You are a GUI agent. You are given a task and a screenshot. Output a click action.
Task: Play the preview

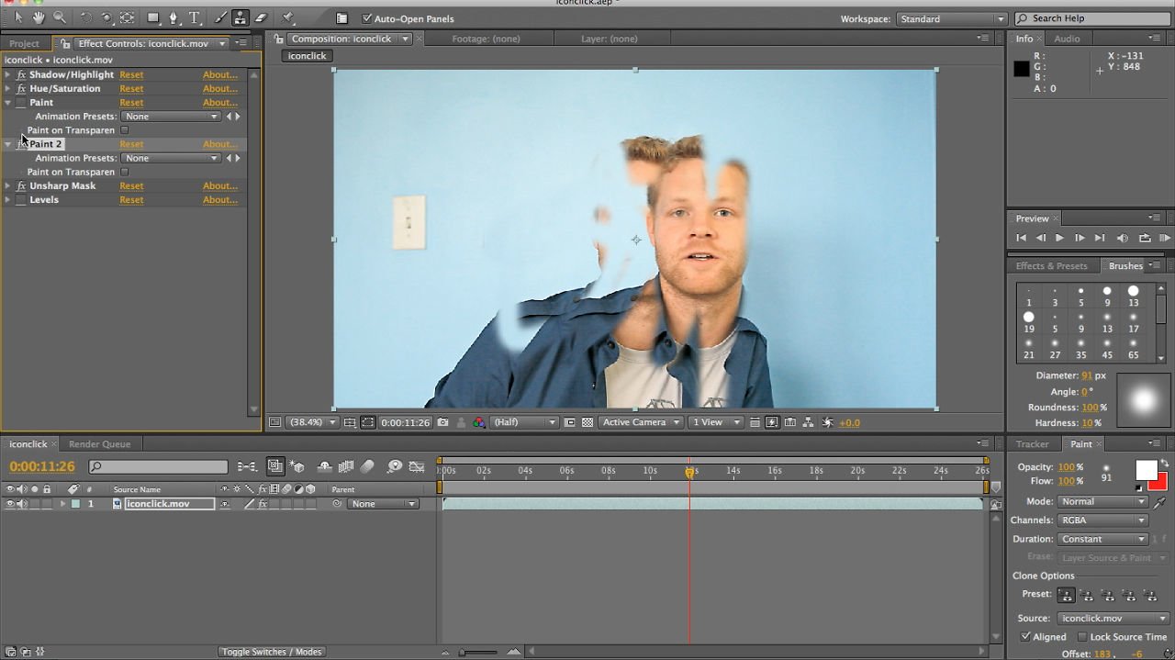tap(1059, 238)
